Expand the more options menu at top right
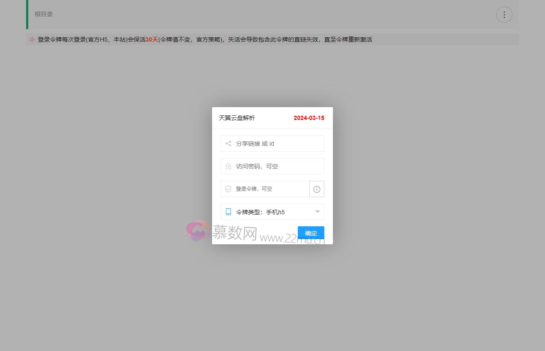545x351 pixels. coord(504,14)
